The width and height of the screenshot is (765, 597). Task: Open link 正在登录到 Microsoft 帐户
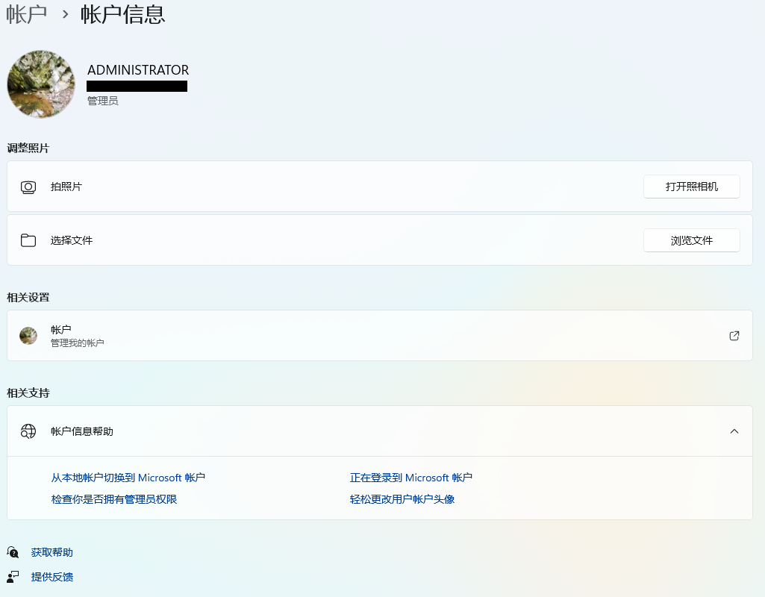410,478
